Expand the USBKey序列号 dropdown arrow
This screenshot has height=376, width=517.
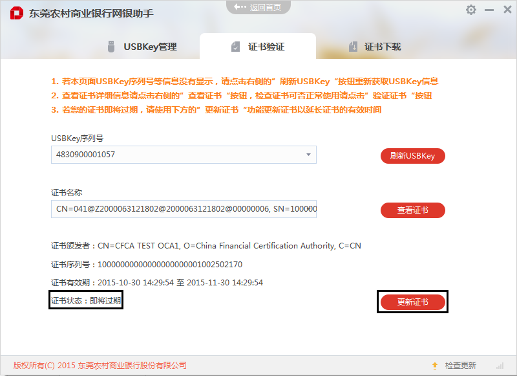(309, 155)
